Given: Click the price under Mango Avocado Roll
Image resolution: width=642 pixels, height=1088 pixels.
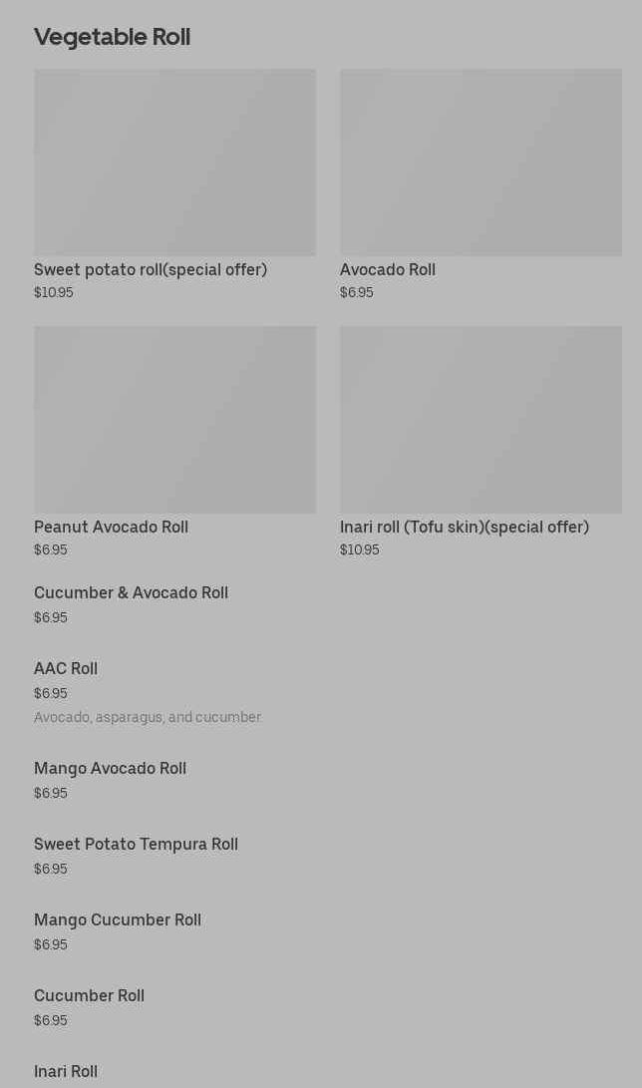Looking at the screenshot, I should [51, 794].
